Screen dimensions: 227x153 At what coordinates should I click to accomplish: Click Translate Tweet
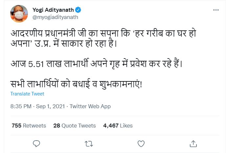(27, 94)
